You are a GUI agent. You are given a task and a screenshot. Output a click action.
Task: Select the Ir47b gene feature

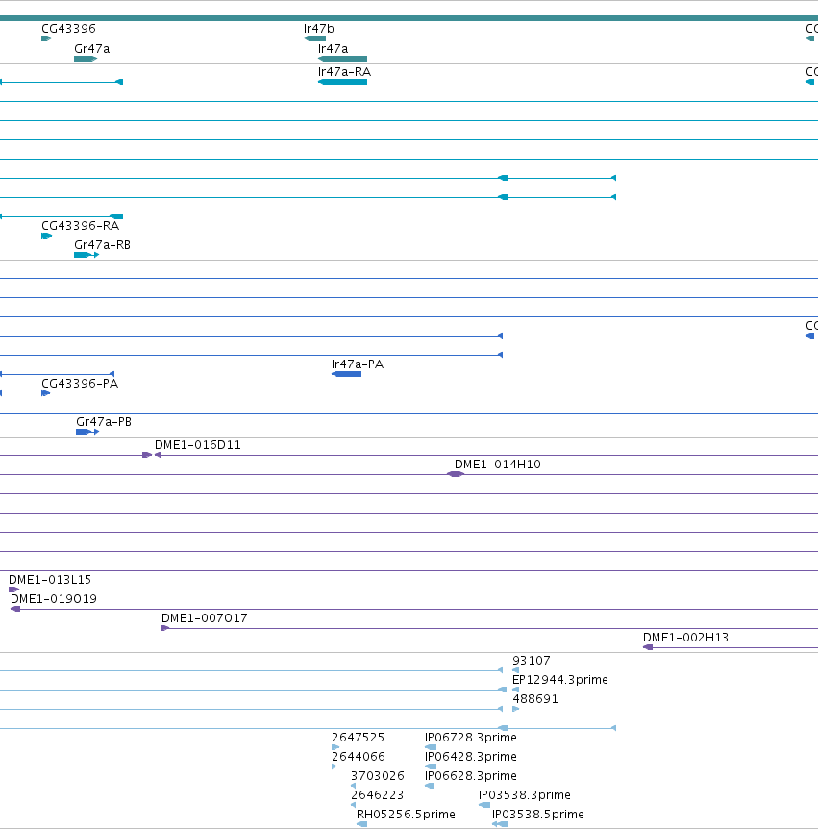point(314,38)
